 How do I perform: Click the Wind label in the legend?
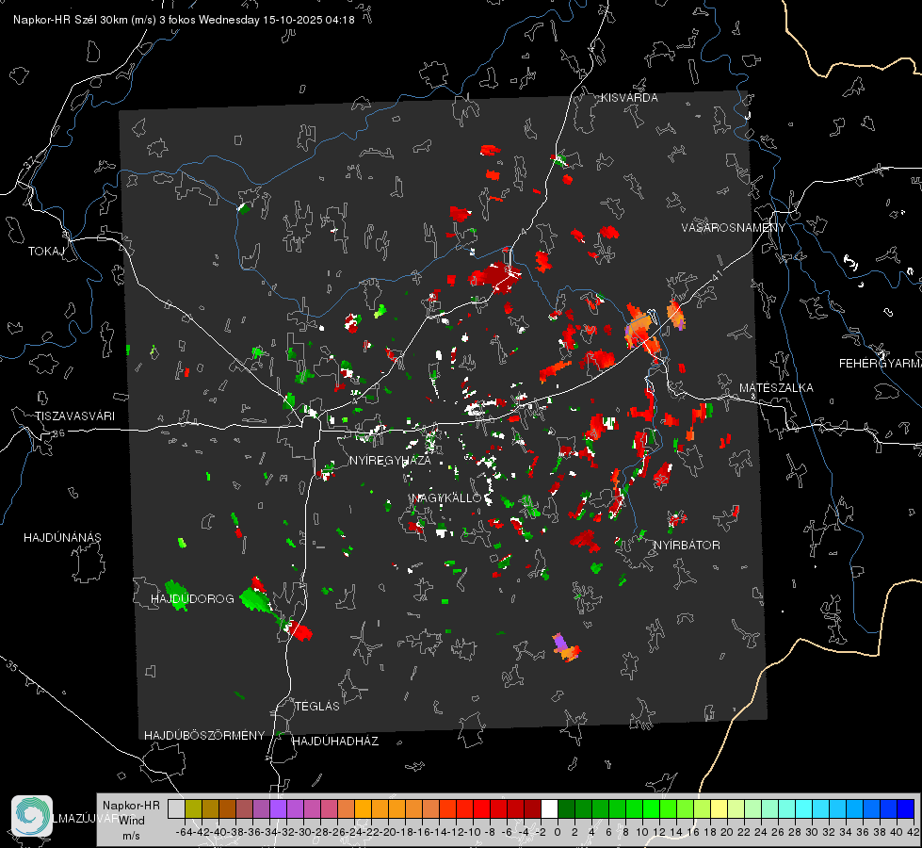(132, 821)
